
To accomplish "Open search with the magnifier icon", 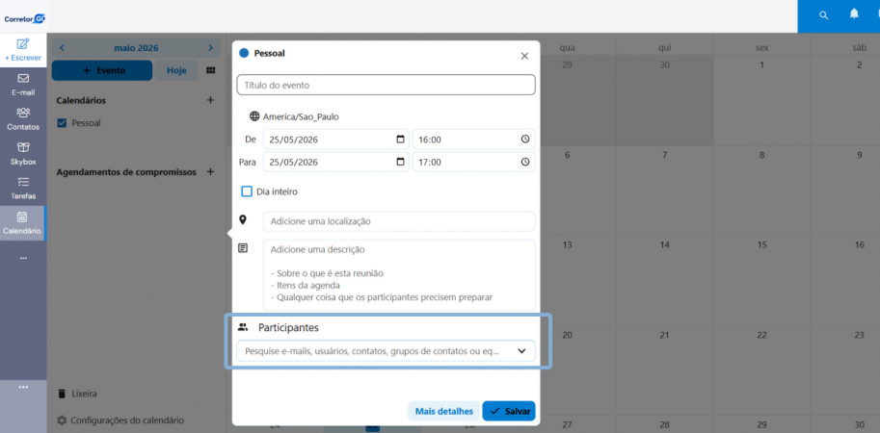I will pyautogui.click(x=823, y=15).
